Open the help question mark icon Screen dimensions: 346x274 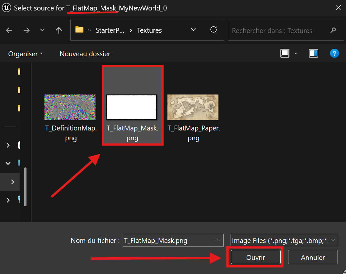334,53
